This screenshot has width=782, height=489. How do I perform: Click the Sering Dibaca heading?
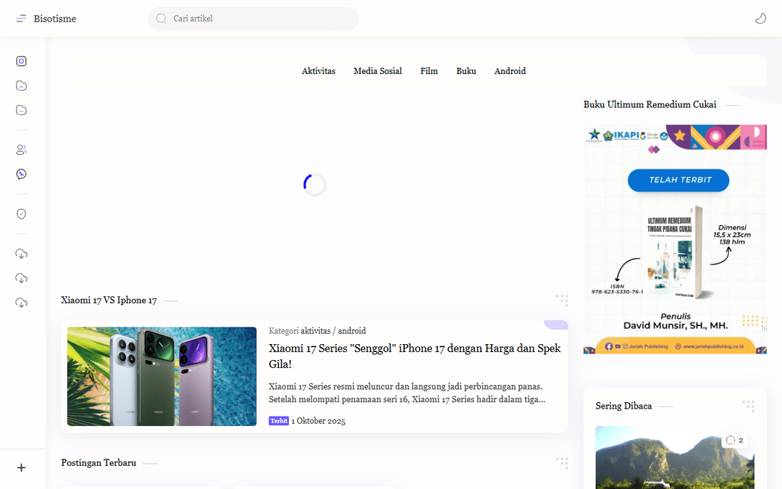623,406
